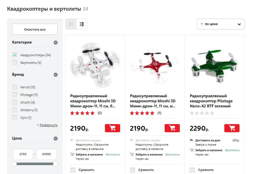Click the maximum price field 41995
This screenshot has height=174, width=260.
click(x=46, y=154)
